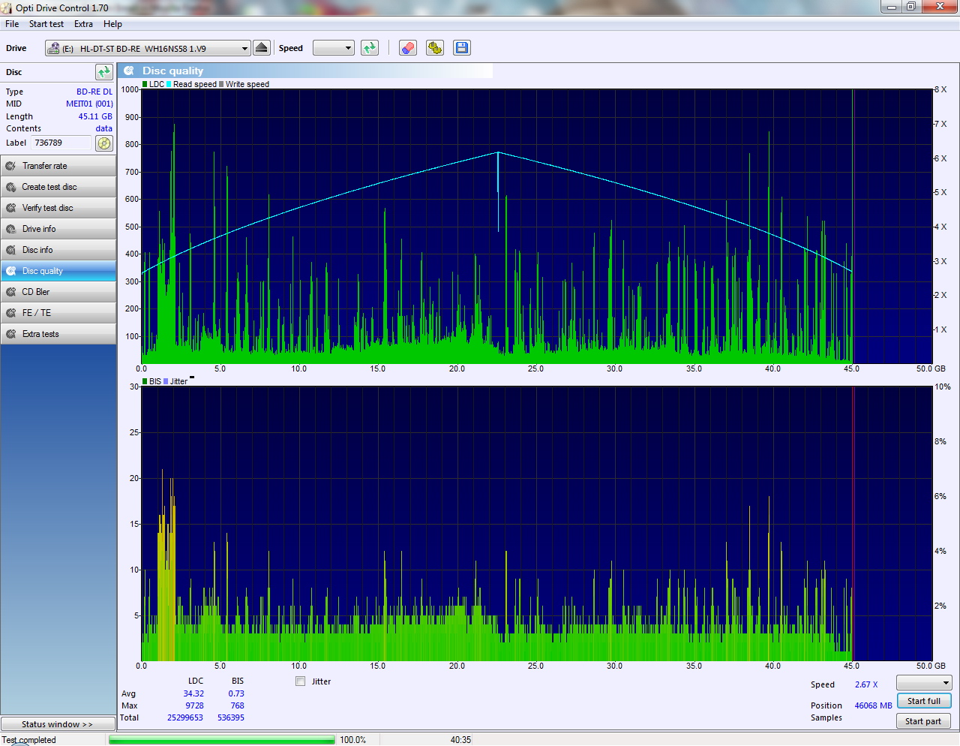This screenshot has width=960, height=746.
Task: Click the Test completed status text
Action: click(x=28, y=740)
